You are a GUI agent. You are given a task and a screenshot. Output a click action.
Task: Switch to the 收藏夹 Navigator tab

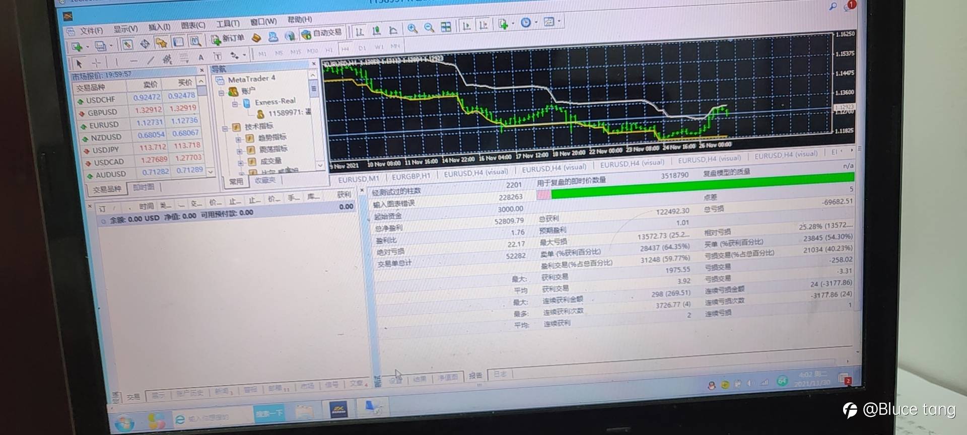(x=265, y=180)
